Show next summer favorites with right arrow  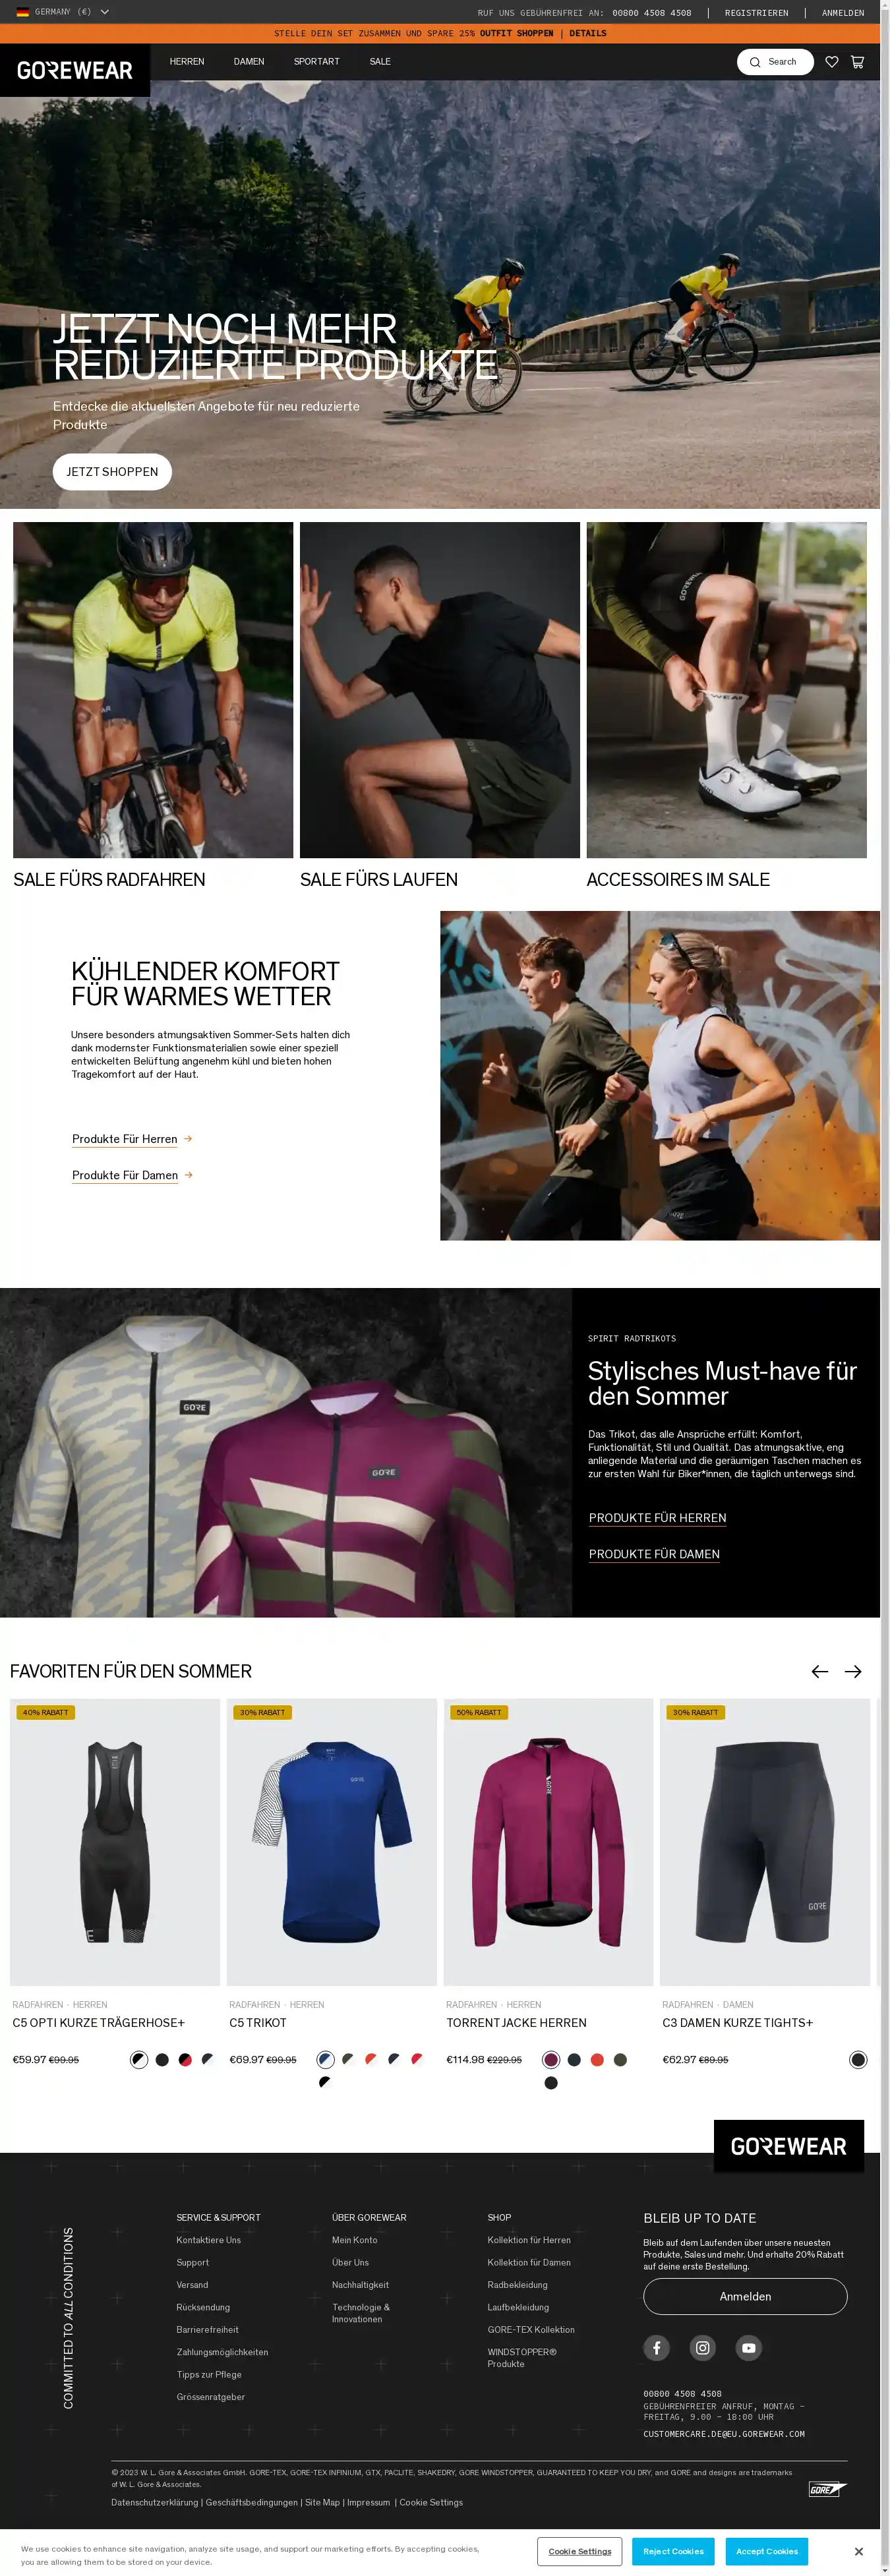click(x=853, y=1671)
